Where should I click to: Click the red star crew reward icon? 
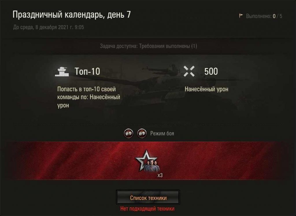147,162
